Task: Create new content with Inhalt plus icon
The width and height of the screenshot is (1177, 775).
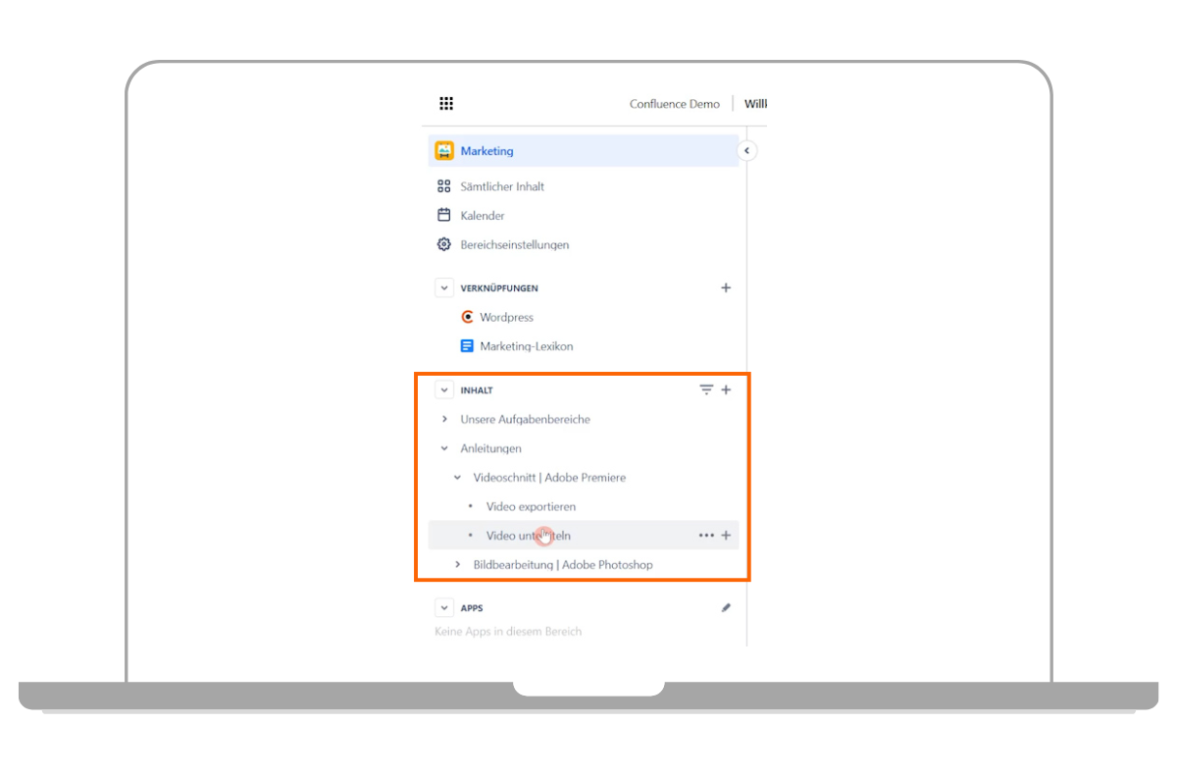Action: coord(727,390)
